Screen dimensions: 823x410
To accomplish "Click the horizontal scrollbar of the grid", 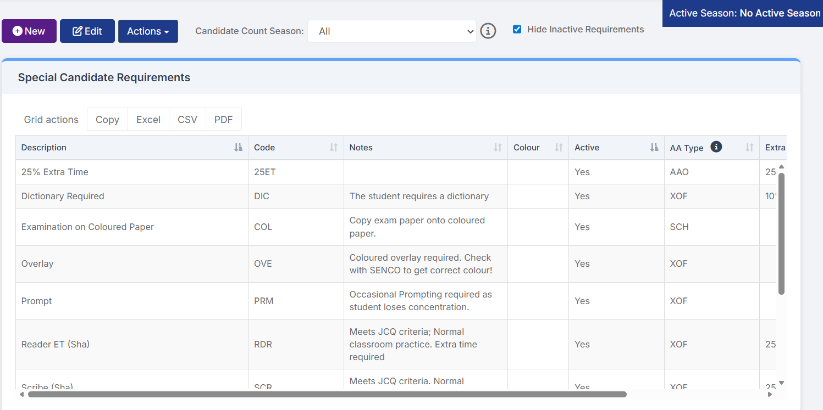I will pyautogui.click(x=327, y=394).
